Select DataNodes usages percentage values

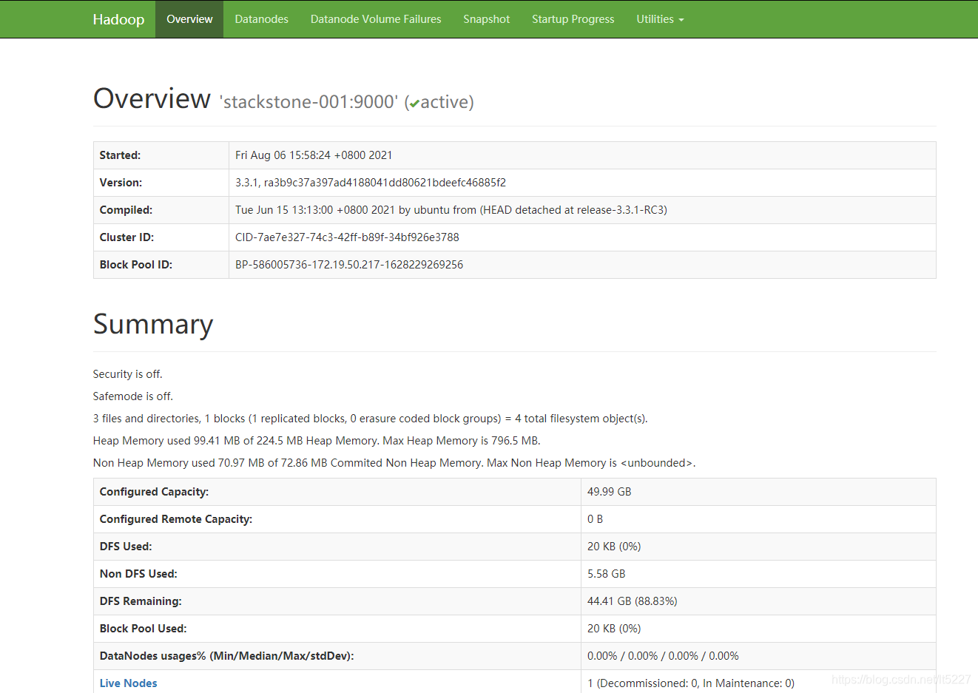(x=663, y=656)
